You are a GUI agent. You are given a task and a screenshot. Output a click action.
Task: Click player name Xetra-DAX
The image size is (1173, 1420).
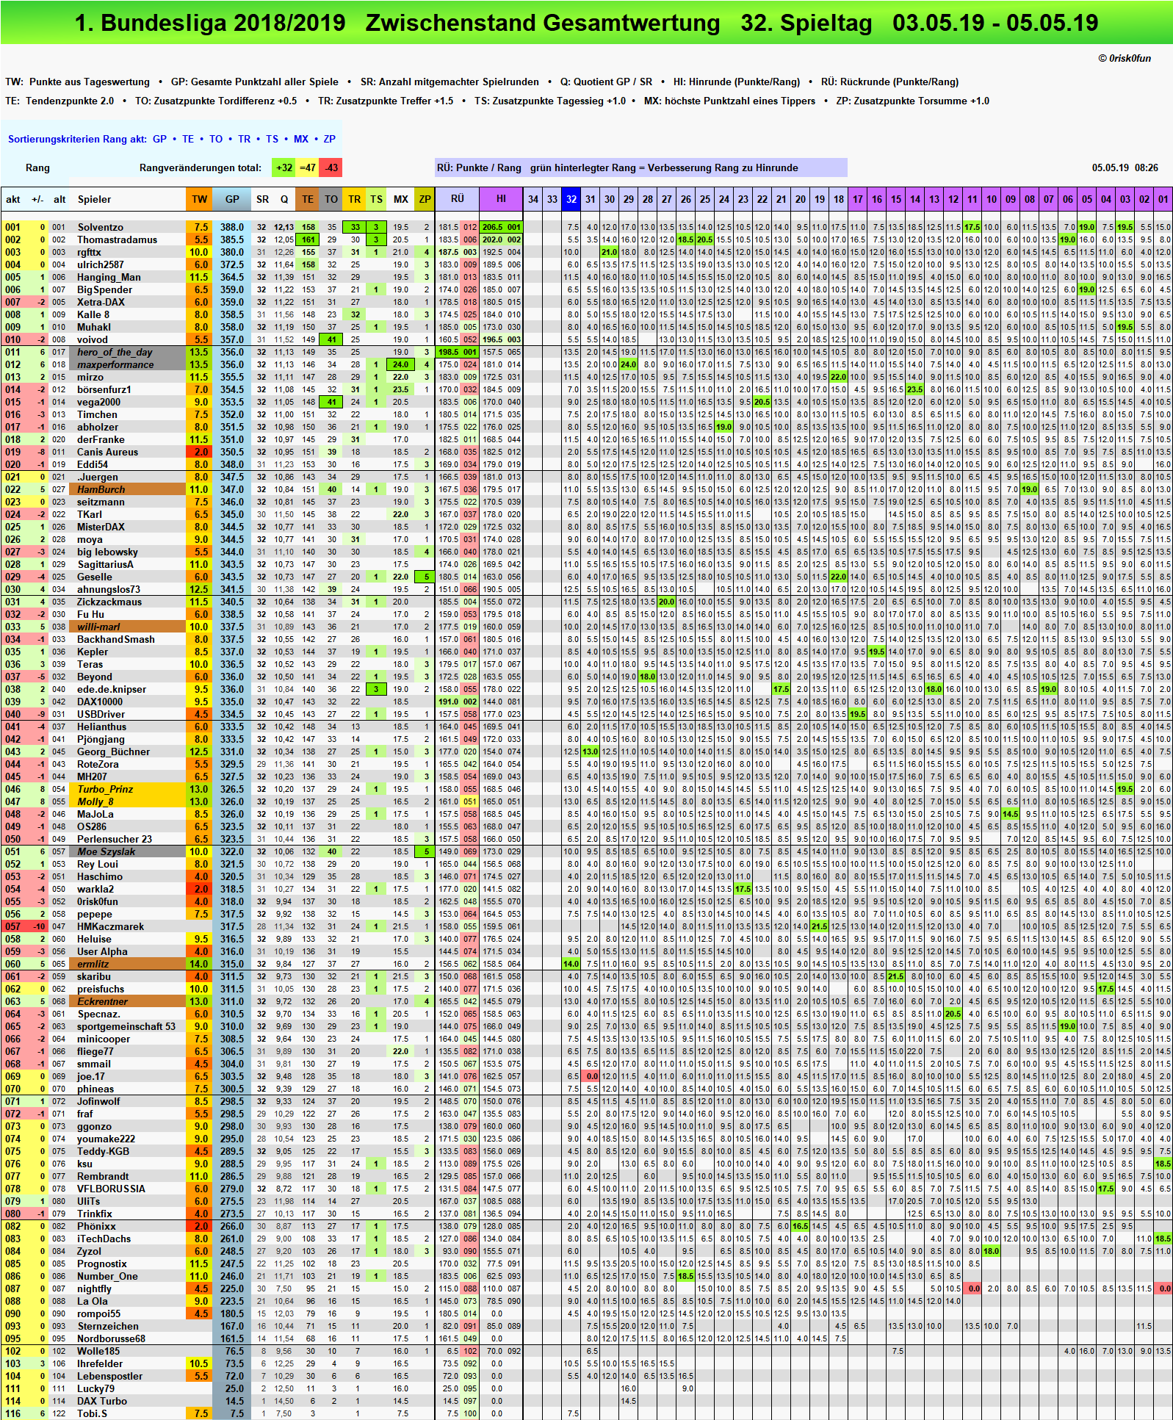[101, 302]
